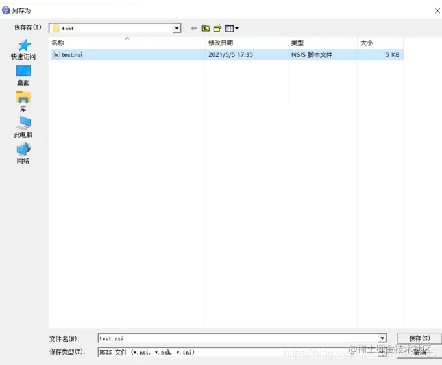Click the 'NSIS 脚本文件' type cell
This screenshot has width=442, height=365.
312,54
